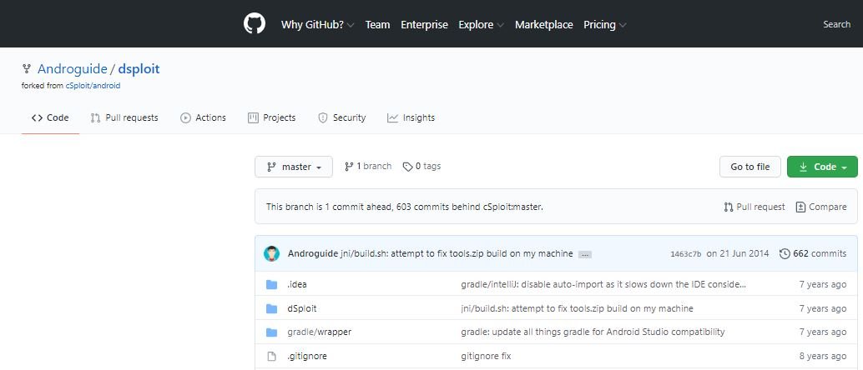Click the .gitignore file icon
The height and width of the screenshot is (370, 863).
tap(271, 357)
